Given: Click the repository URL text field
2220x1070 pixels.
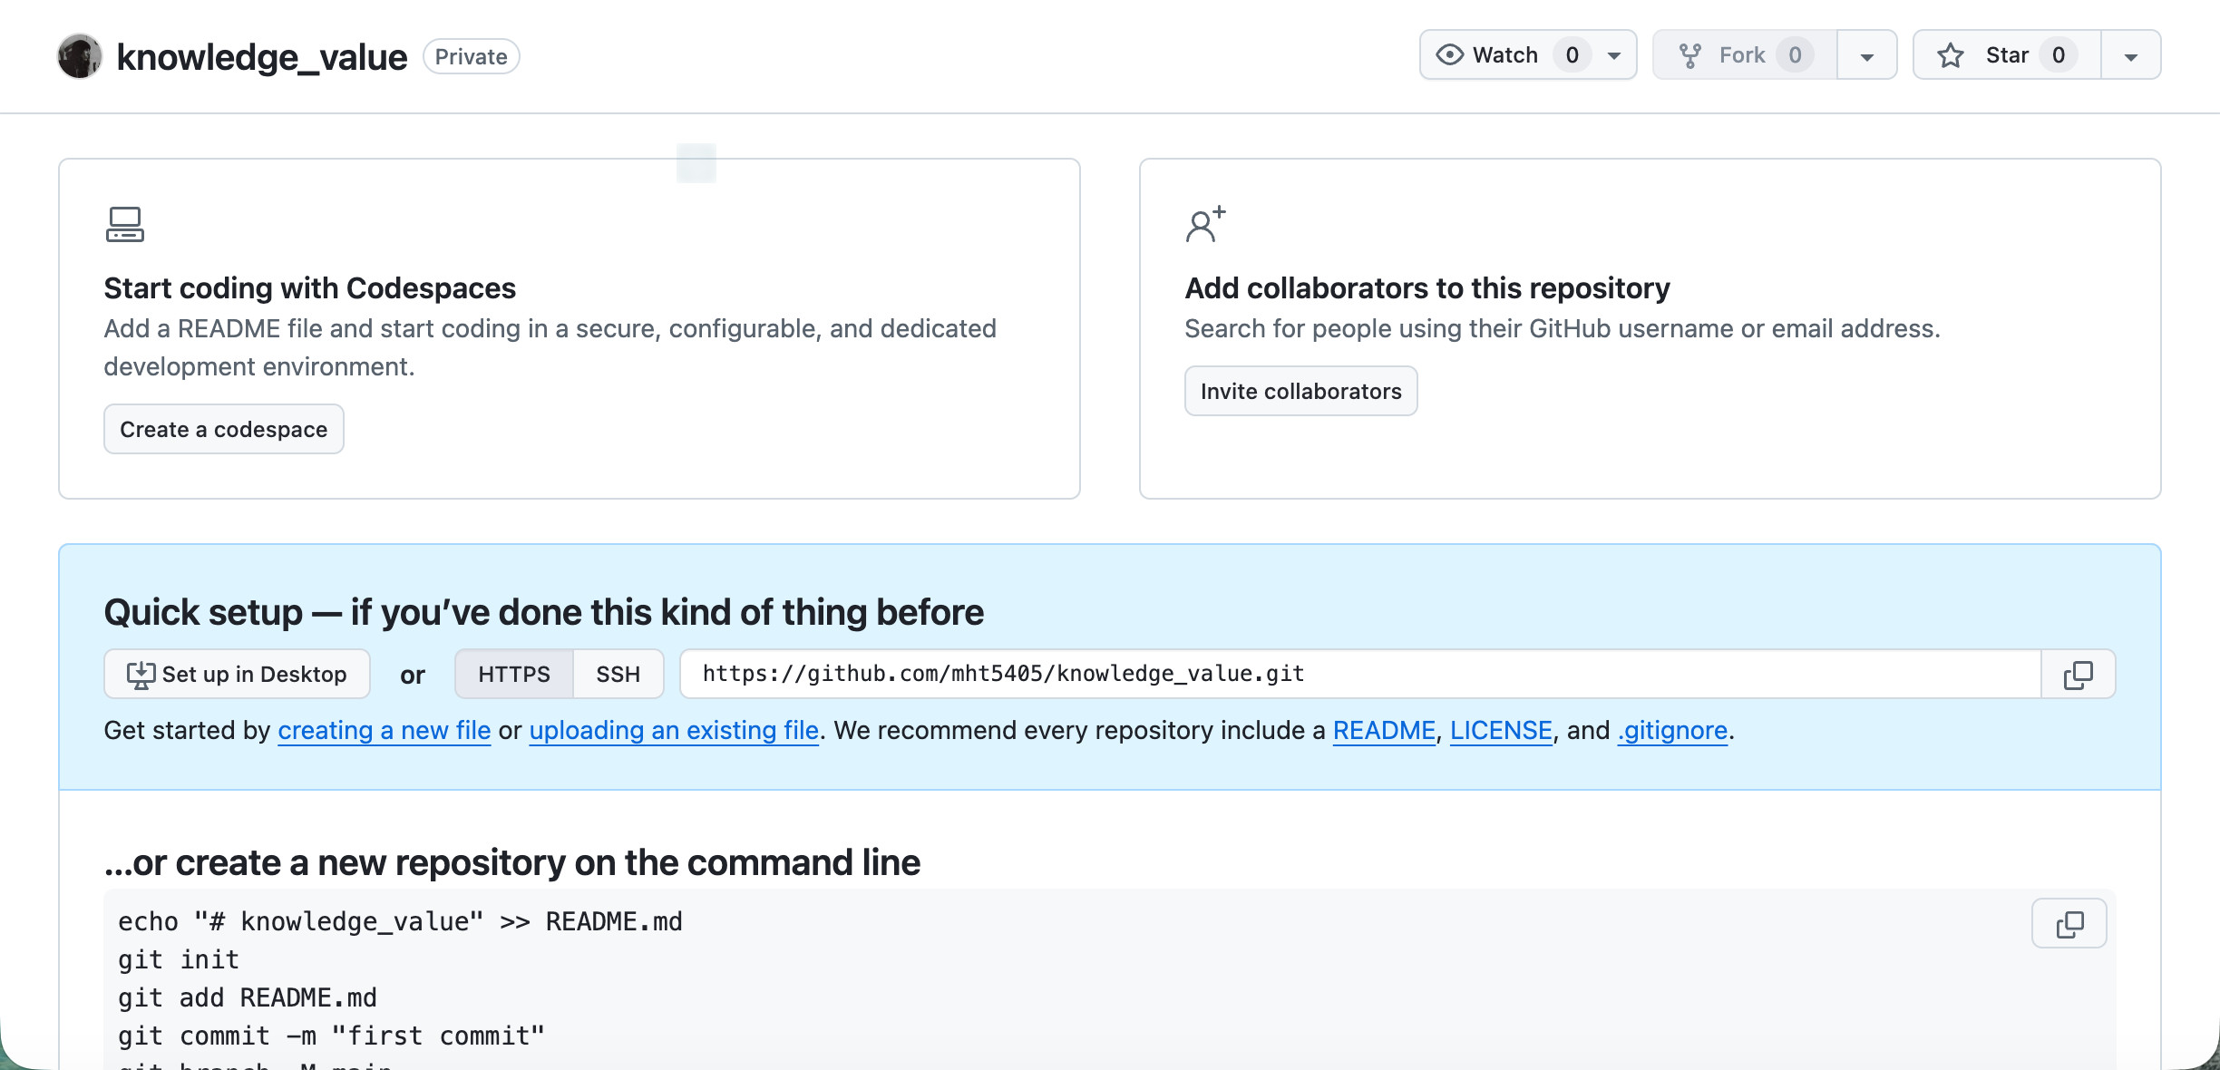Looking at the screenshot, I should point(1360,675).
